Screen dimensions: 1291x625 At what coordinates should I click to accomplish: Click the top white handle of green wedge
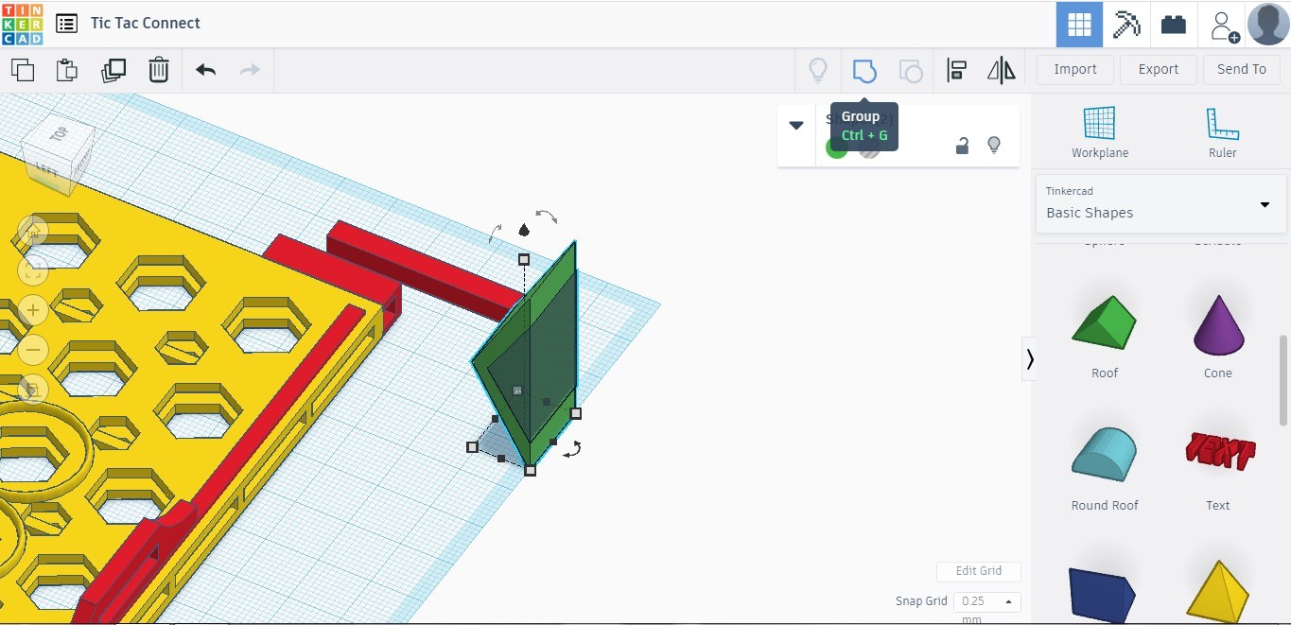pyautogui.click(x=524, y=259)
